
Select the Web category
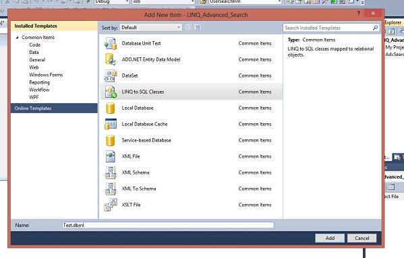coord(34,67)
